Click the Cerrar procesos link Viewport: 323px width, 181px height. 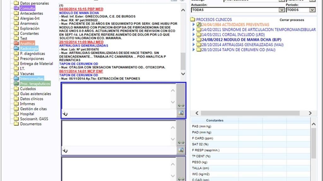pos(292,20)
